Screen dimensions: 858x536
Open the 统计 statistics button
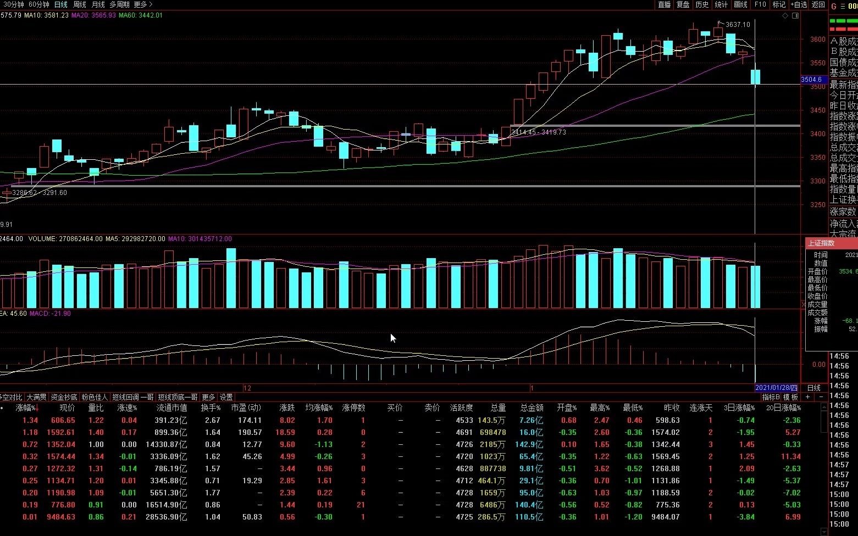721,4
